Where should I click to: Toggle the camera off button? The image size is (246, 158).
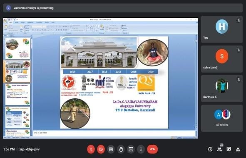click(101, 149)
